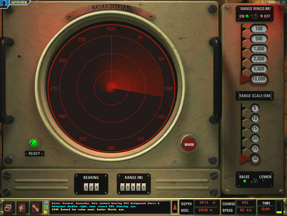This screenshot has width=287, height=216.
Task: Click the course value 092
Action: (x=245, y=203)
